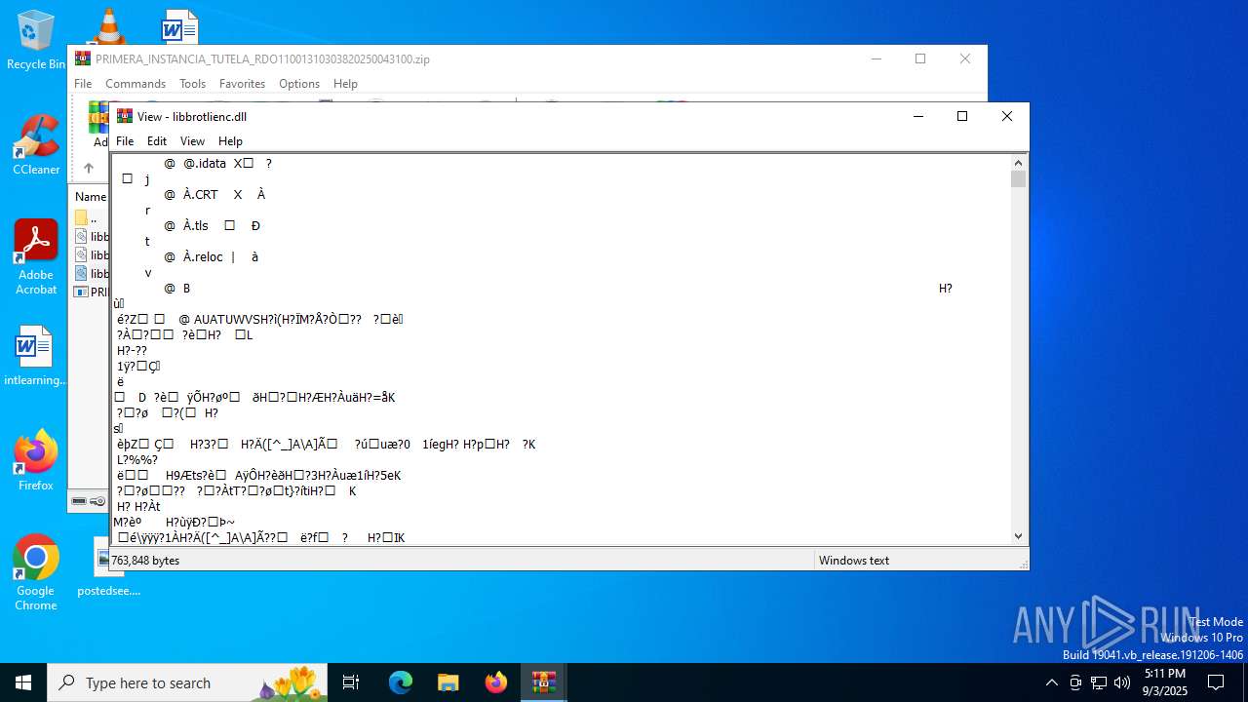Click viewer scrollbar up arrow
Screen dimensions: 1248x702
point(1018,163)
